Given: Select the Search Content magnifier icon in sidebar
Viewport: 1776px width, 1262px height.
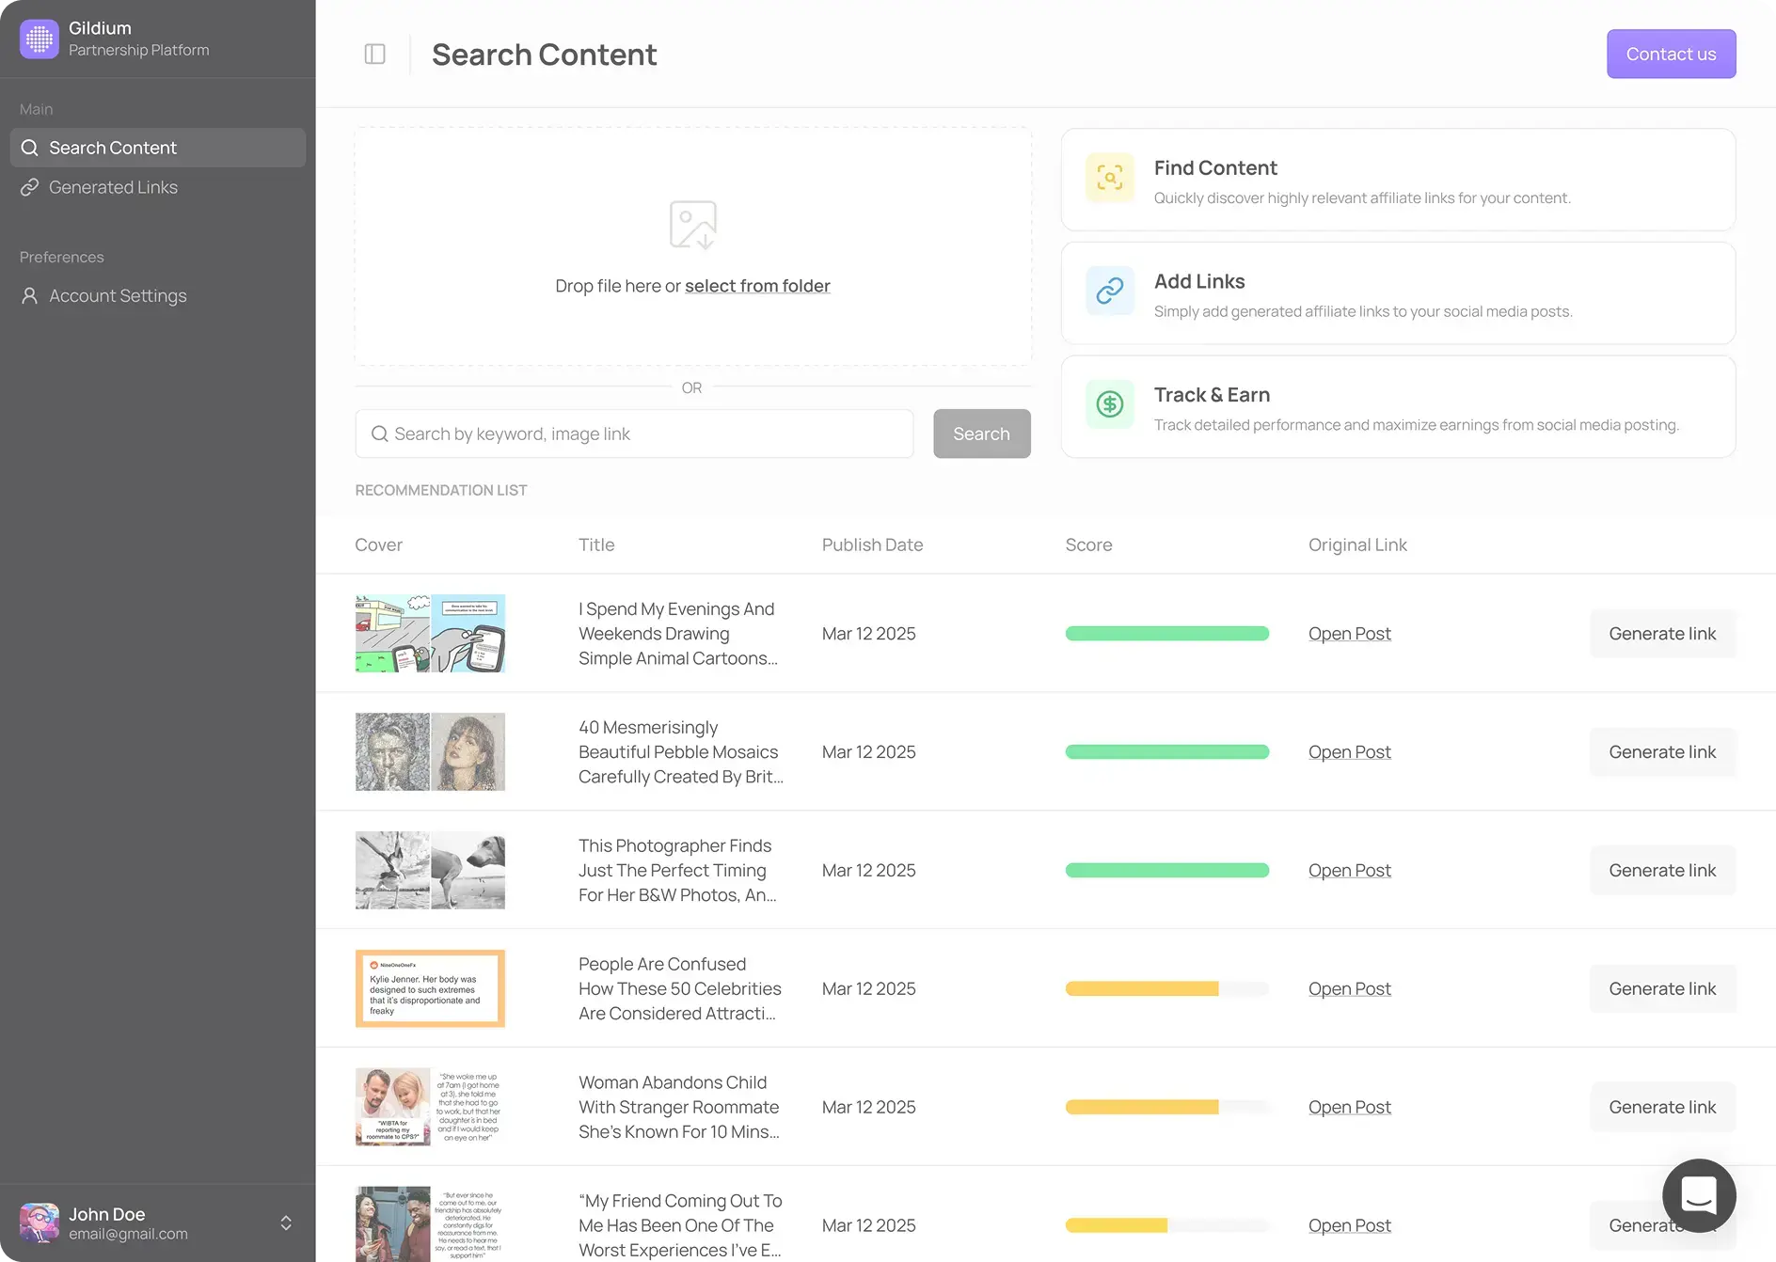Looking at the screenshot, I should point(30,148).
